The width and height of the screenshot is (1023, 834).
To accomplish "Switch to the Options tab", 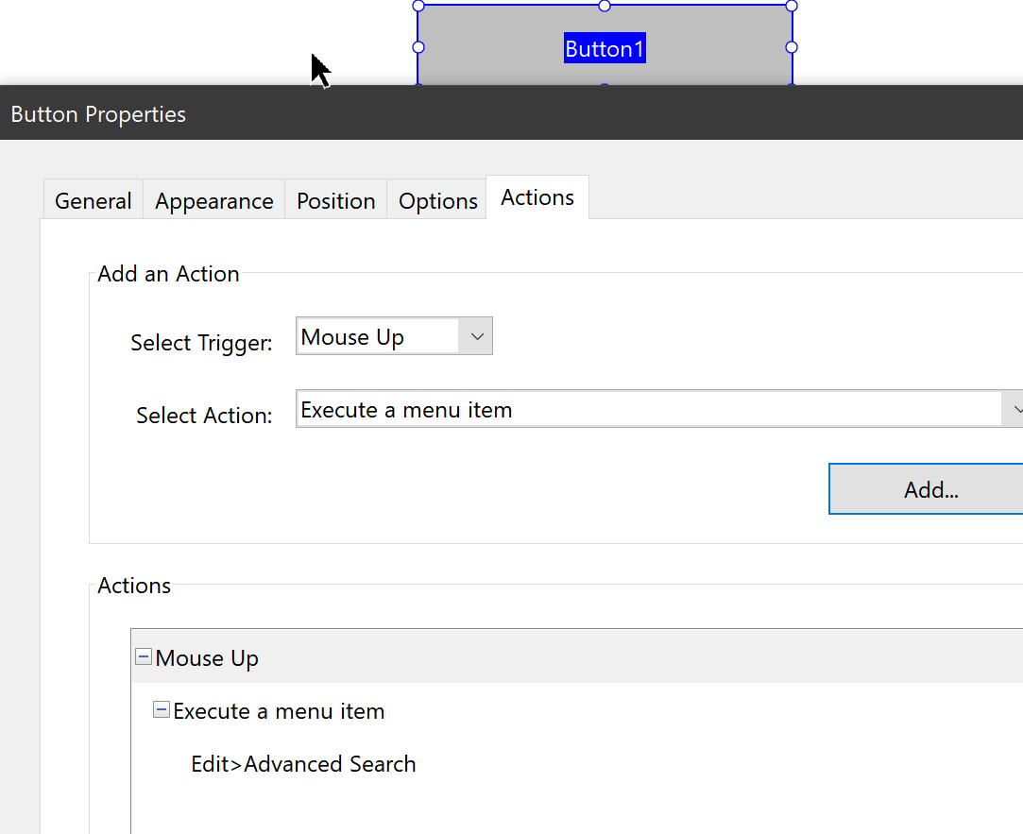I will tap(436, 200).
